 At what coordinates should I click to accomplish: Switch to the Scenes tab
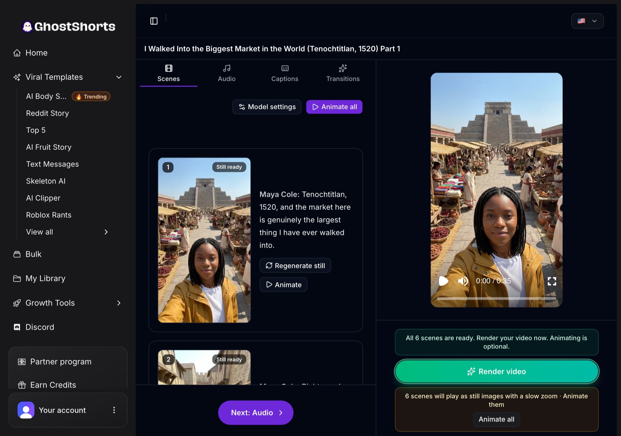click(169, 73)
